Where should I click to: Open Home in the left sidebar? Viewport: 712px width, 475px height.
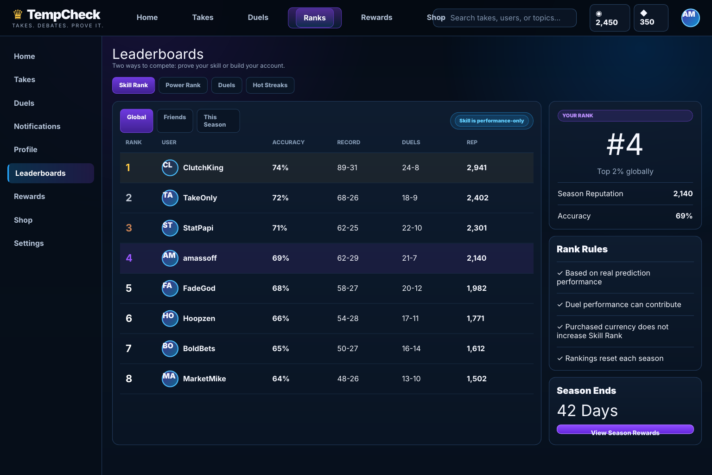51,56
